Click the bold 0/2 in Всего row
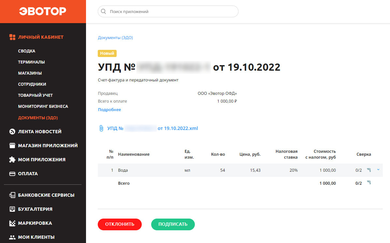 (x=359, y=183)
